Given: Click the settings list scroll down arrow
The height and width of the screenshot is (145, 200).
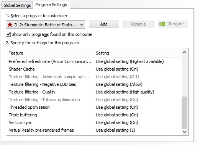Looking at the screenshot, I should (x=184, y=132).
